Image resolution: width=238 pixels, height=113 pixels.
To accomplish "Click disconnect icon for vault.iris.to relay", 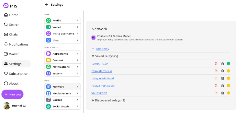I will coord(216,93).
